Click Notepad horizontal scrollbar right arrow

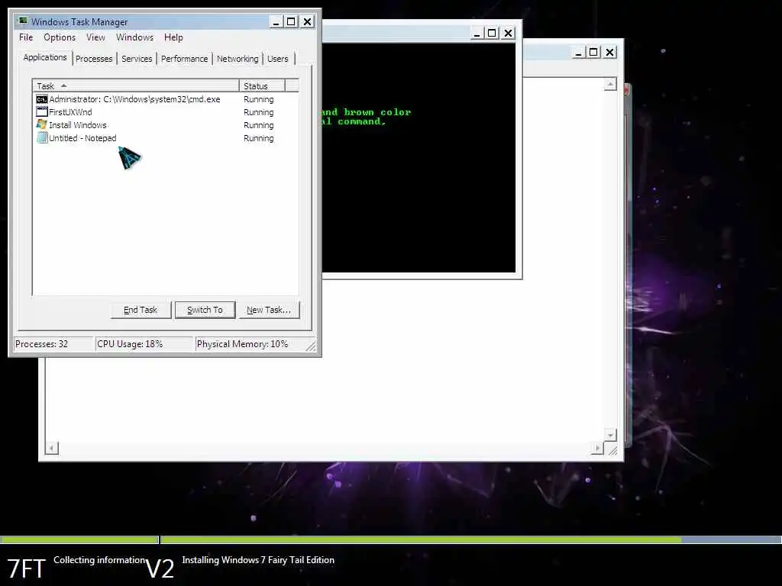tap(597, 448)
